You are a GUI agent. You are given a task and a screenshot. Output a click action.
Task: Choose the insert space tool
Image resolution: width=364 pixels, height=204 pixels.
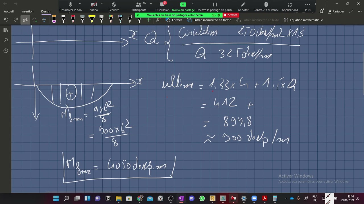click(44, 20)
